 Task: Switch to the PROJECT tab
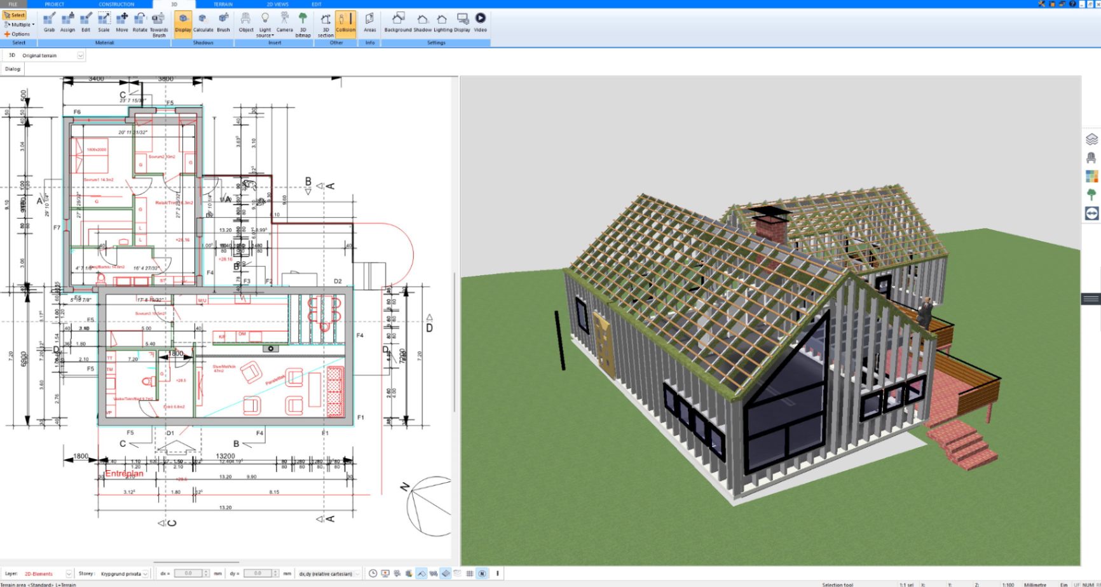(55, 4)
